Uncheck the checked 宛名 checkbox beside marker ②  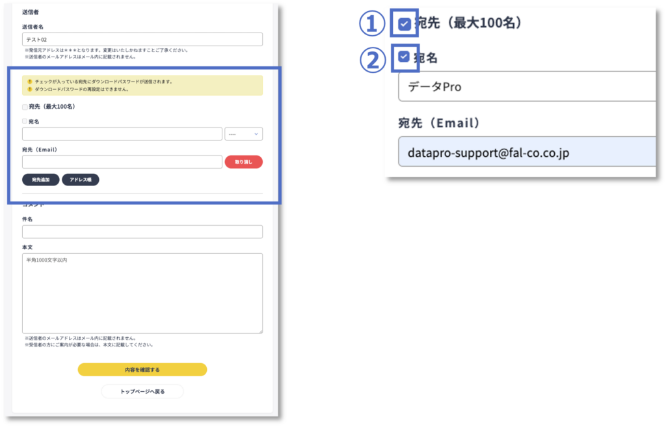[x=405, y=57]
